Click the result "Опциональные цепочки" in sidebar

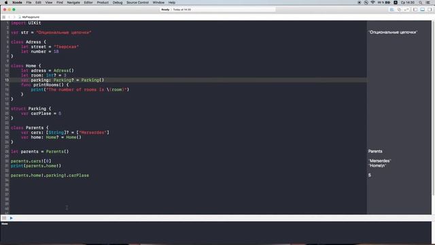tap(393, 32)
